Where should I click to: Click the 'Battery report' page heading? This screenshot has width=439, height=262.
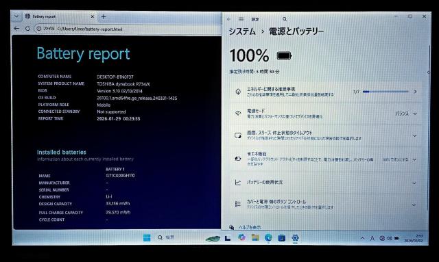pyautogui.click(x=83, y=54)
